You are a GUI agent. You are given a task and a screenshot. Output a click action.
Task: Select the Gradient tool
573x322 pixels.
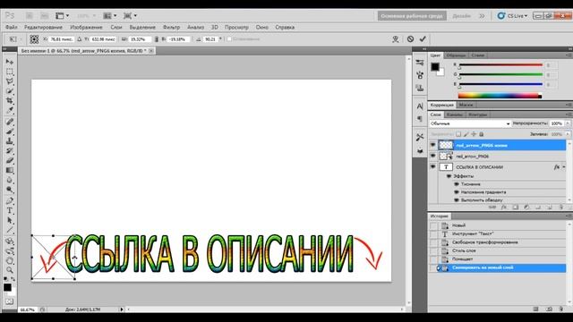(10, 170)
